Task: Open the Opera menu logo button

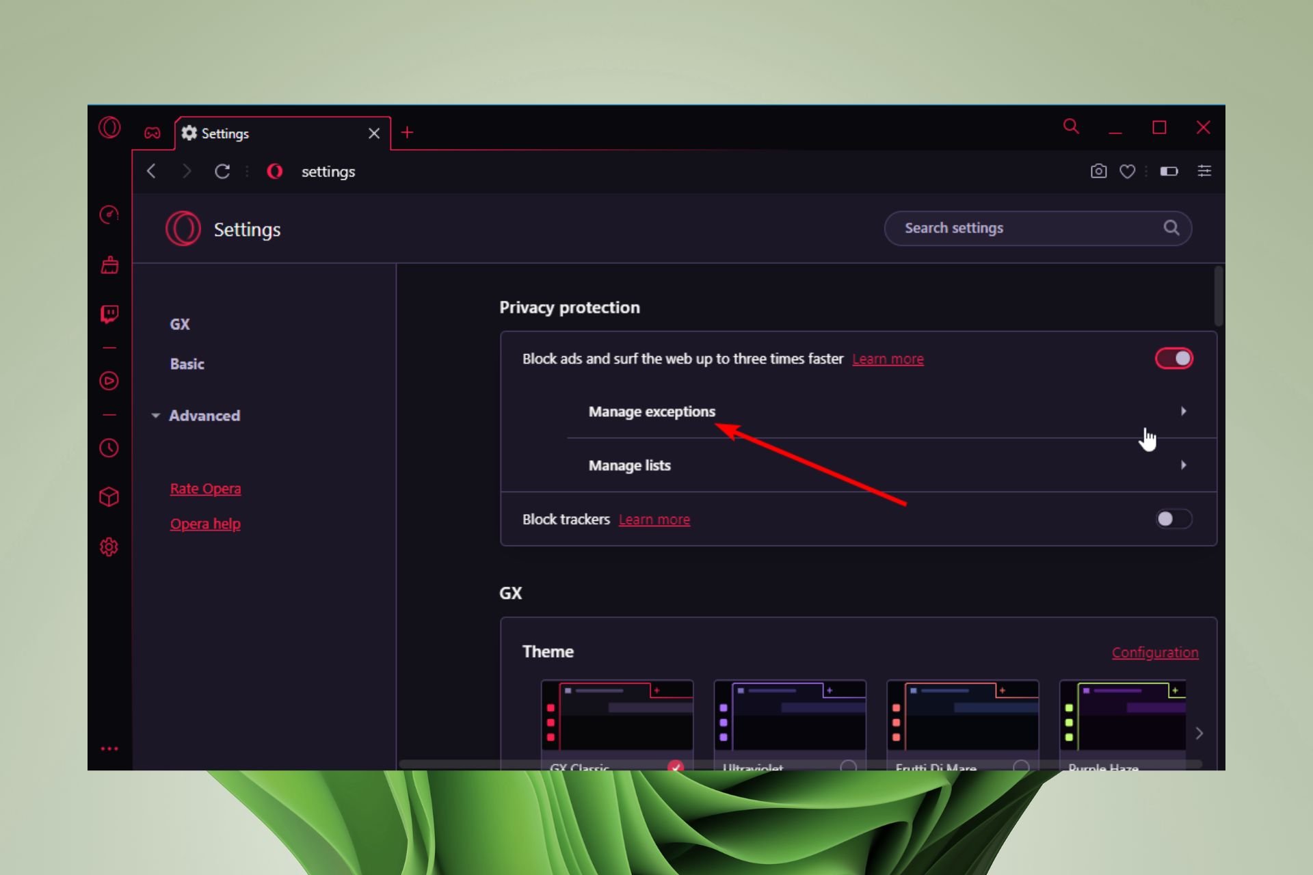Action: (109, 127)
